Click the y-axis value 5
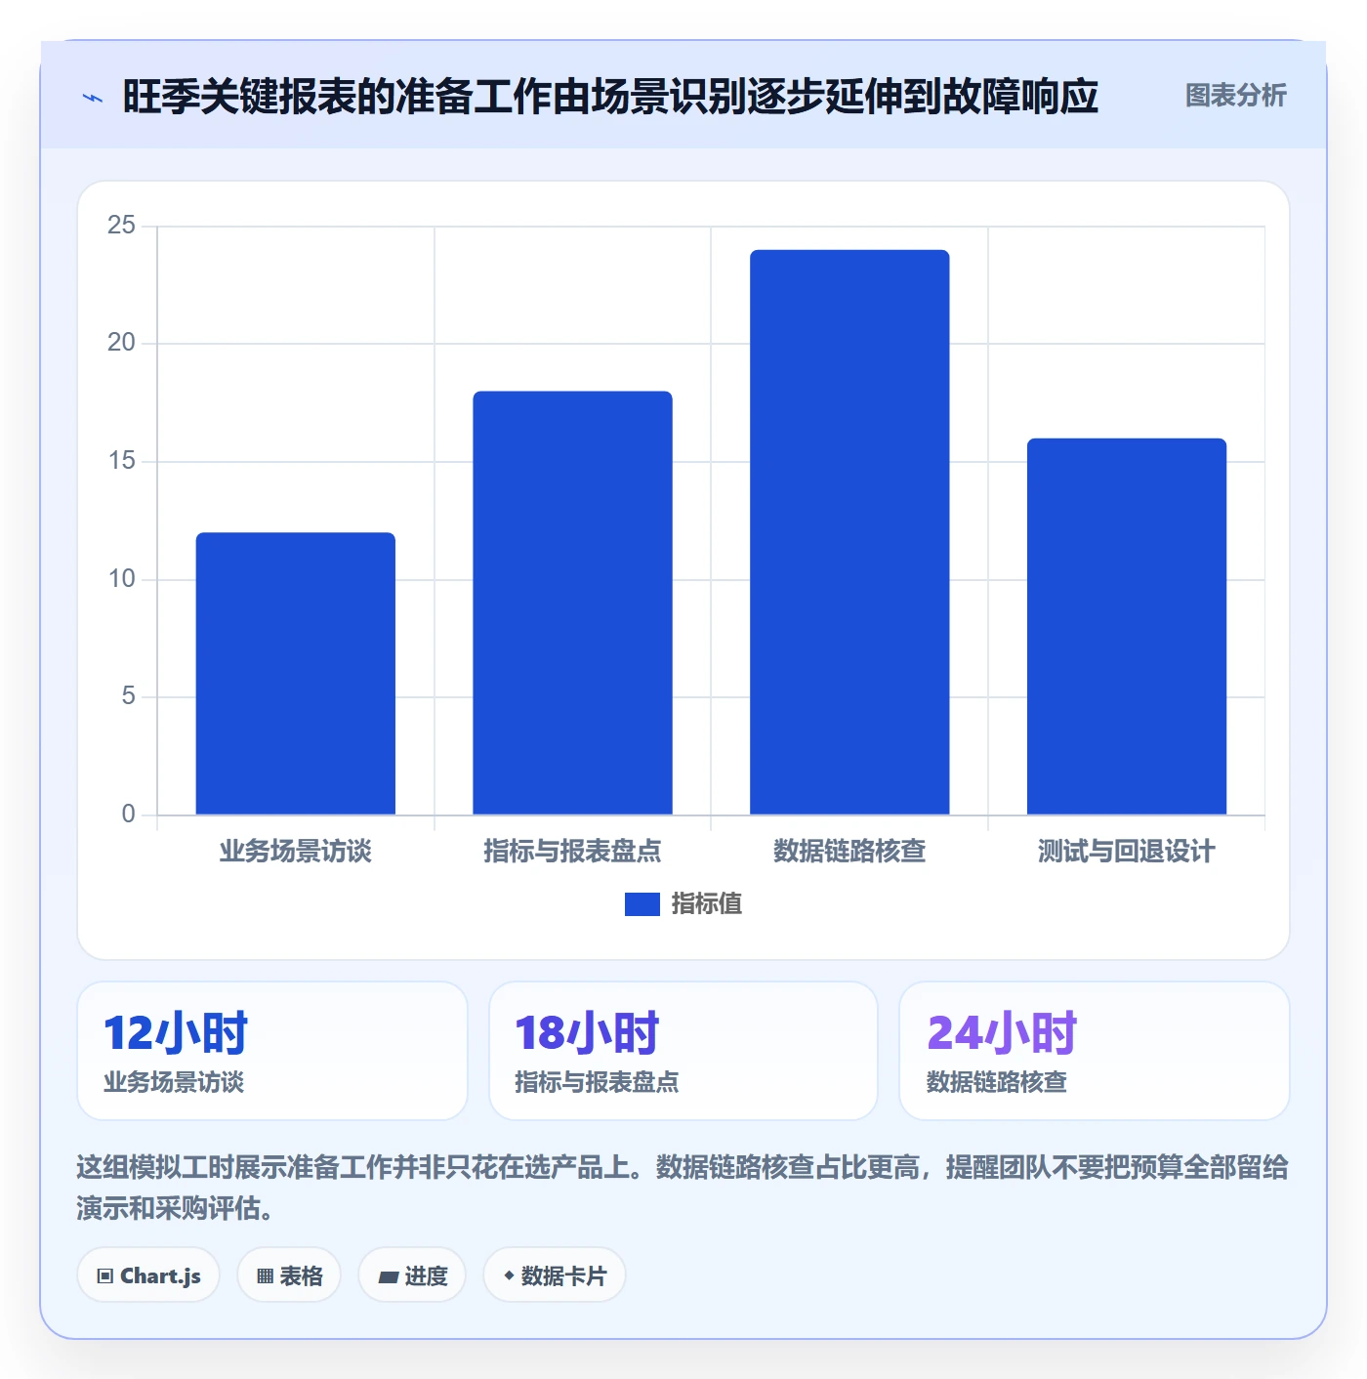The height and width of the screenshot is (1379, 1367). pyautogui.click(x=128, y=696)
